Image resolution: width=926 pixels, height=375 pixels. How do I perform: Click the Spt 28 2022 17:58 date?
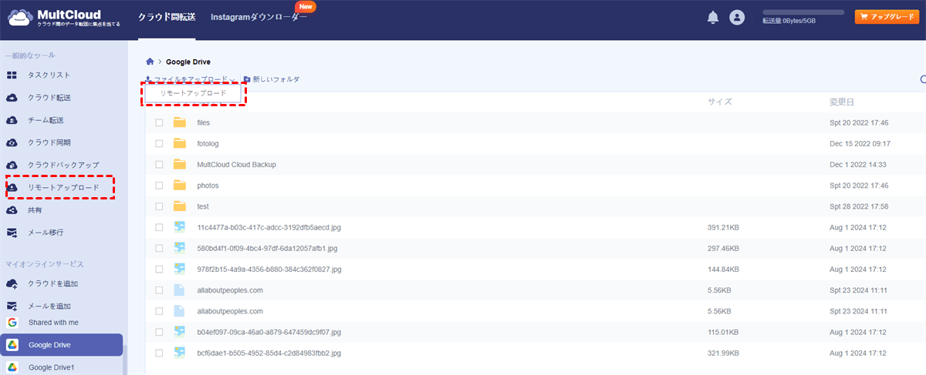click(x=860, y=206)
